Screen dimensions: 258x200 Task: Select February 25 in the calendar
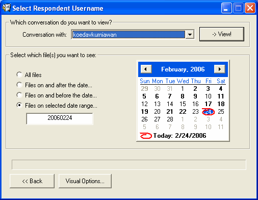221,112
